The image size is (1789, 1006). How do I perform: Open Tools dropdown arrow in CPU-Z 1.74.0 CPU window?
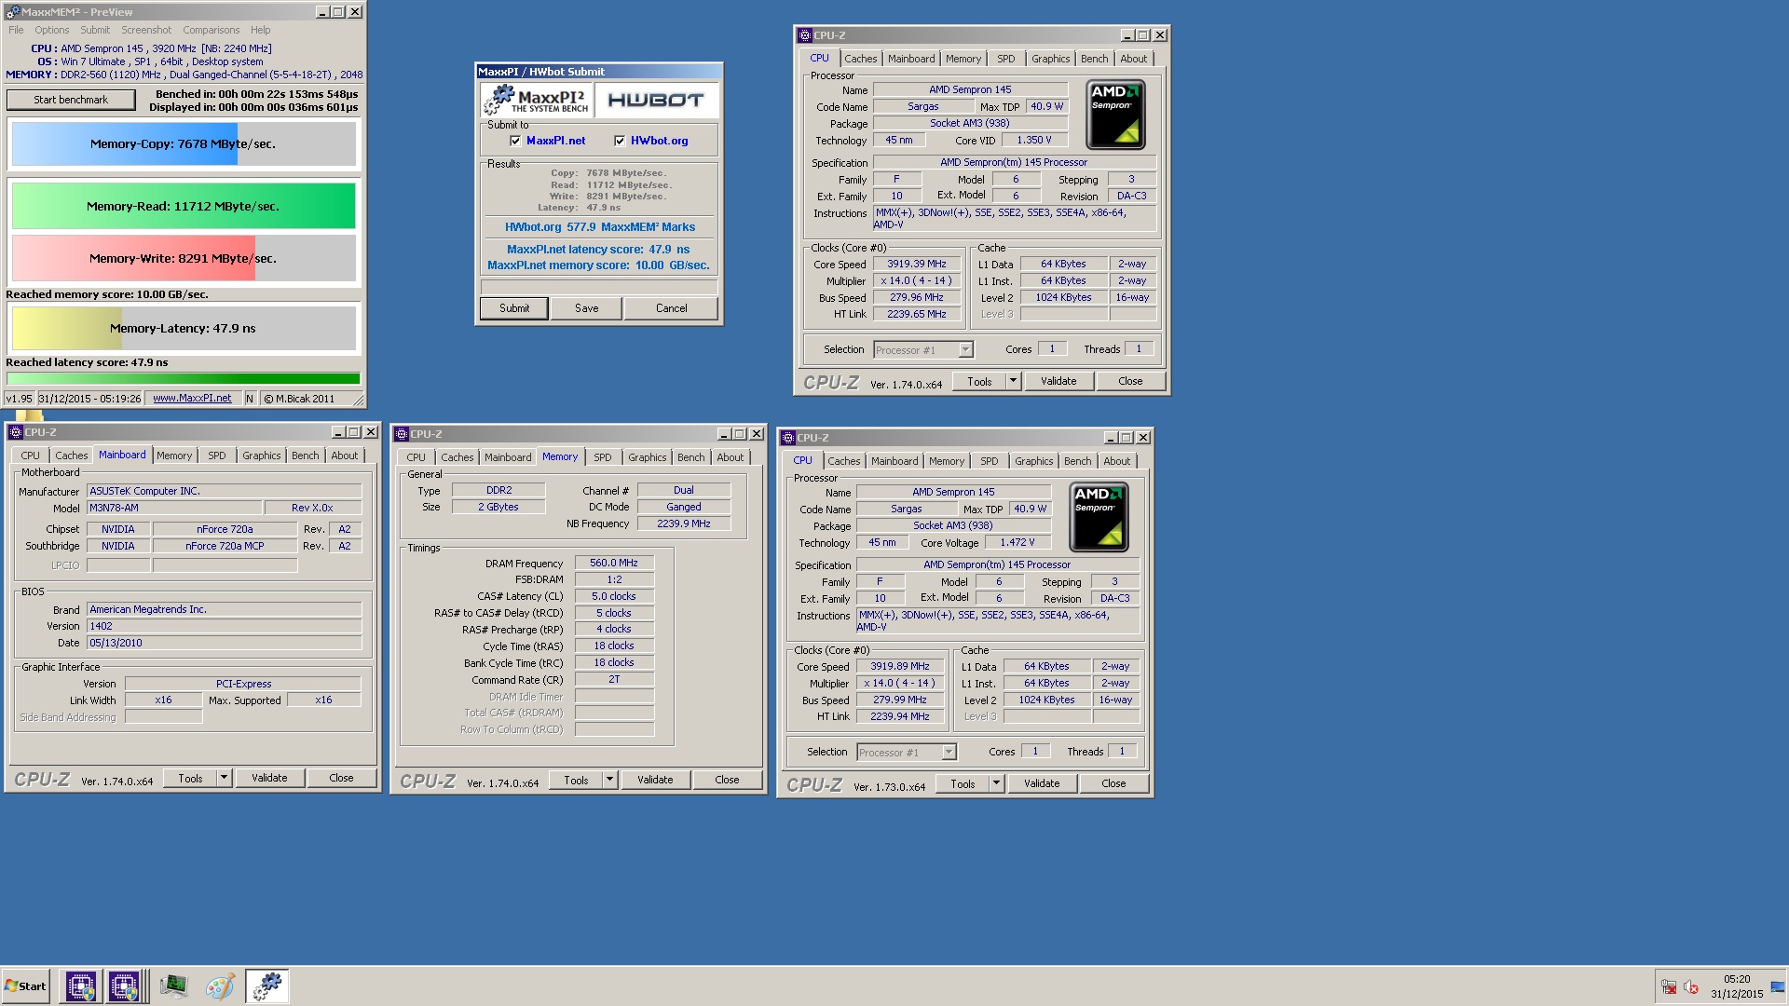(1014, 381)
